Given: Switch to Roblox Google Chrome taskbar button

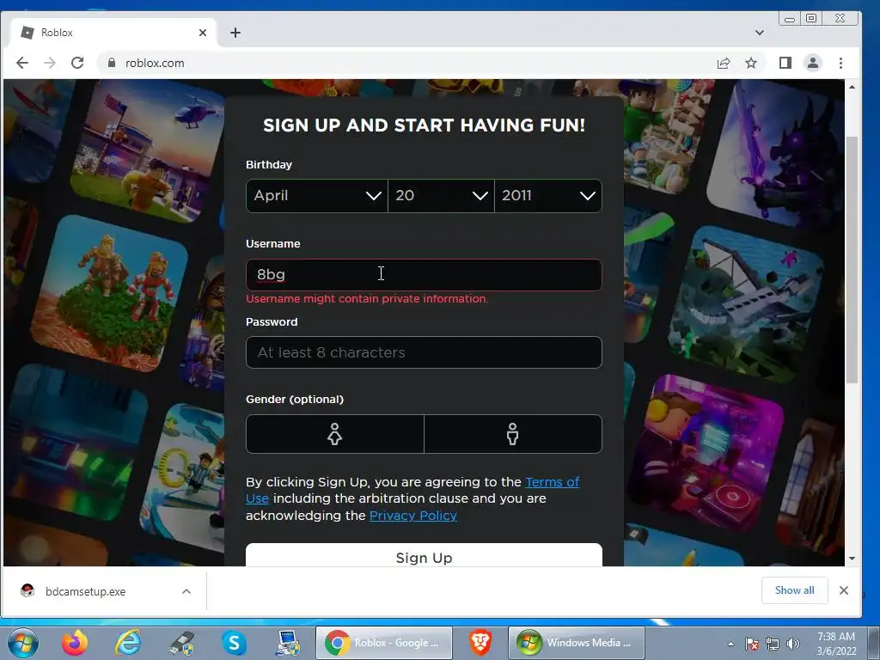Looking at the screenshot, I should point(384,643).
